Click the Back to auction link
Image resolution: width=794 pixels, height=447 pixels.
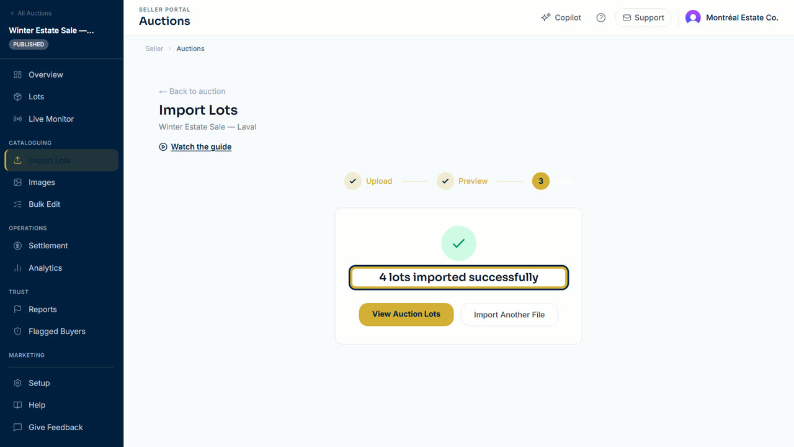(192, 91)
